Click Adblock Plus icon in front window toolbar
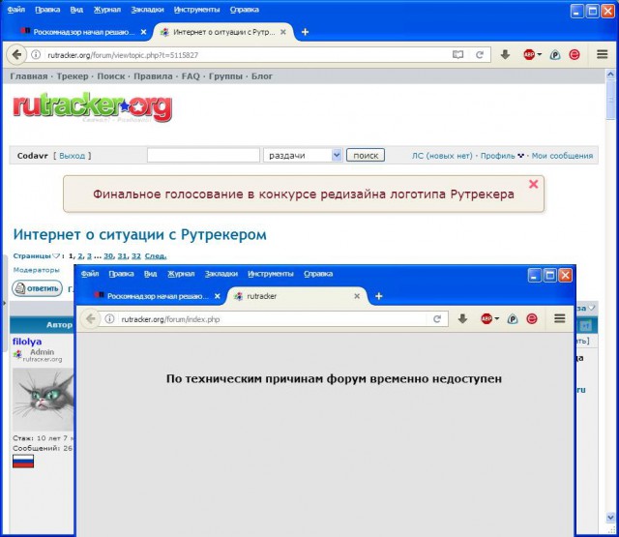This screenshot has width=619, height=537. pyautogui.click(x=486, y=318)
